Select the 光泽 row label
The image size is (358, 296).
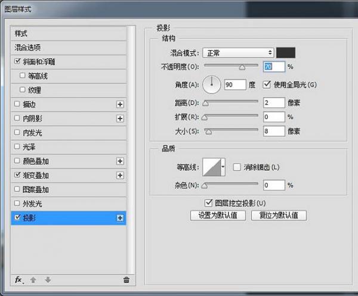click(29, 147)
